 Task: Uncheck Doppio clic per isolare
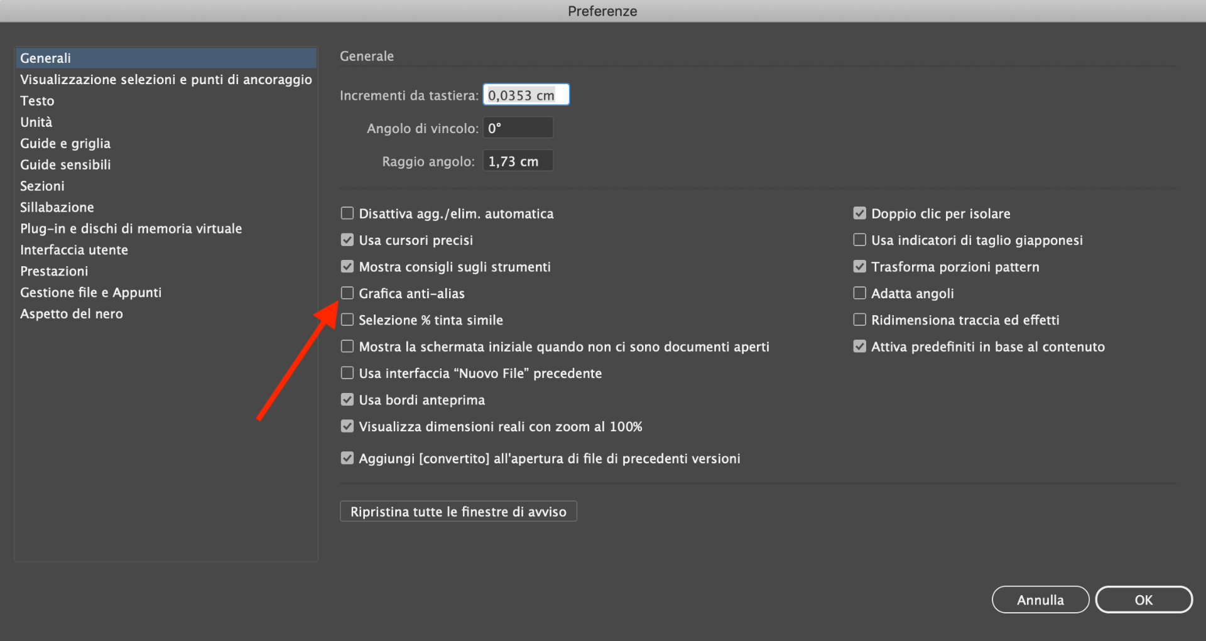(x=860, y=213)
